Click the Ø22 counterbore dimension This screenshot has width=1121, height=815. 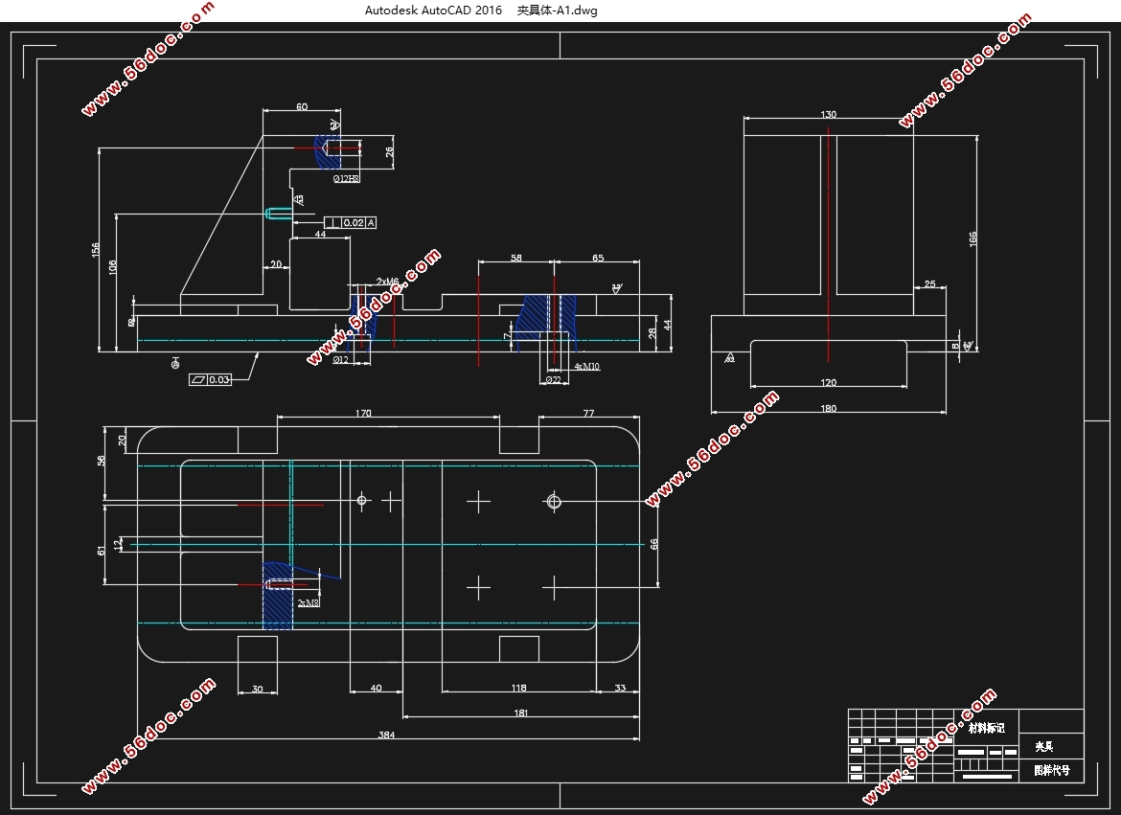(x=554, y=379)
